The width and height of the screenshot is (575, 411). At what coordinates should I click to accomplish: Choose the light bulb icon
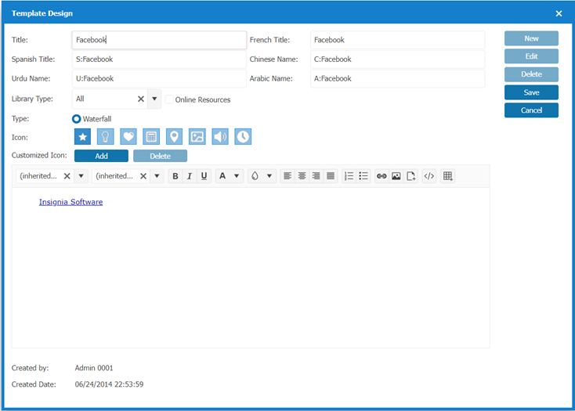pos(106,137)
